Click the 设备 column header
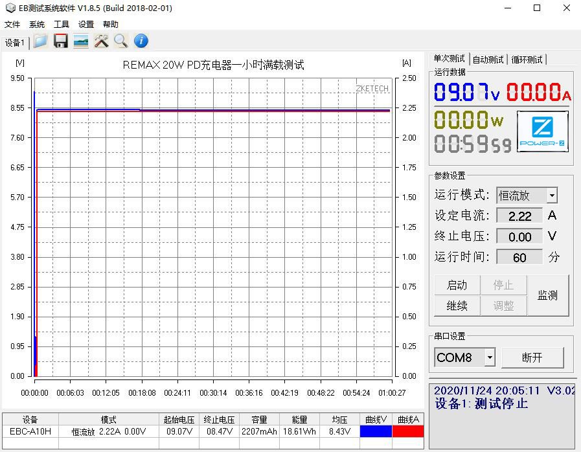Screen dimensions: 581x452 point(30,420)
